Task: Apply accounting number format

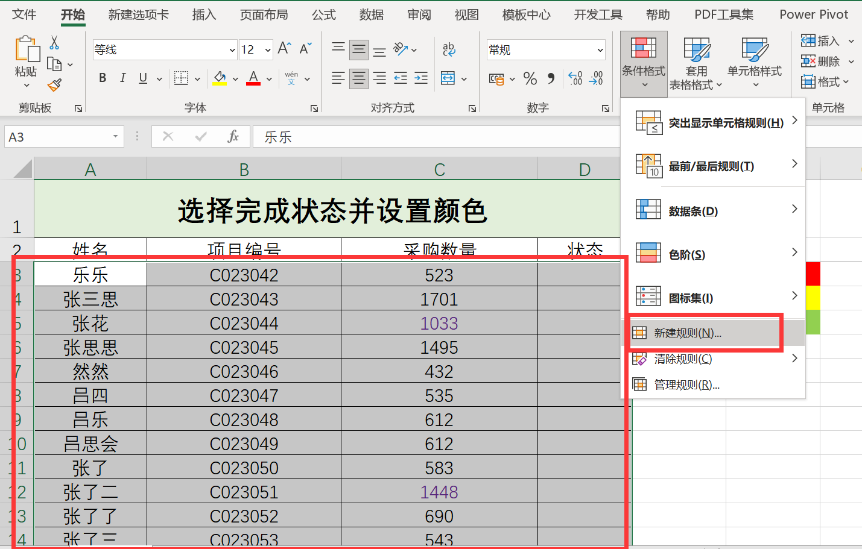Action: (496, 78)
